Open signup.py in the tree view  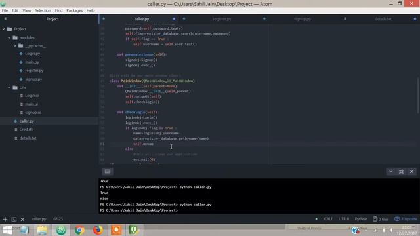click(33, 79)
